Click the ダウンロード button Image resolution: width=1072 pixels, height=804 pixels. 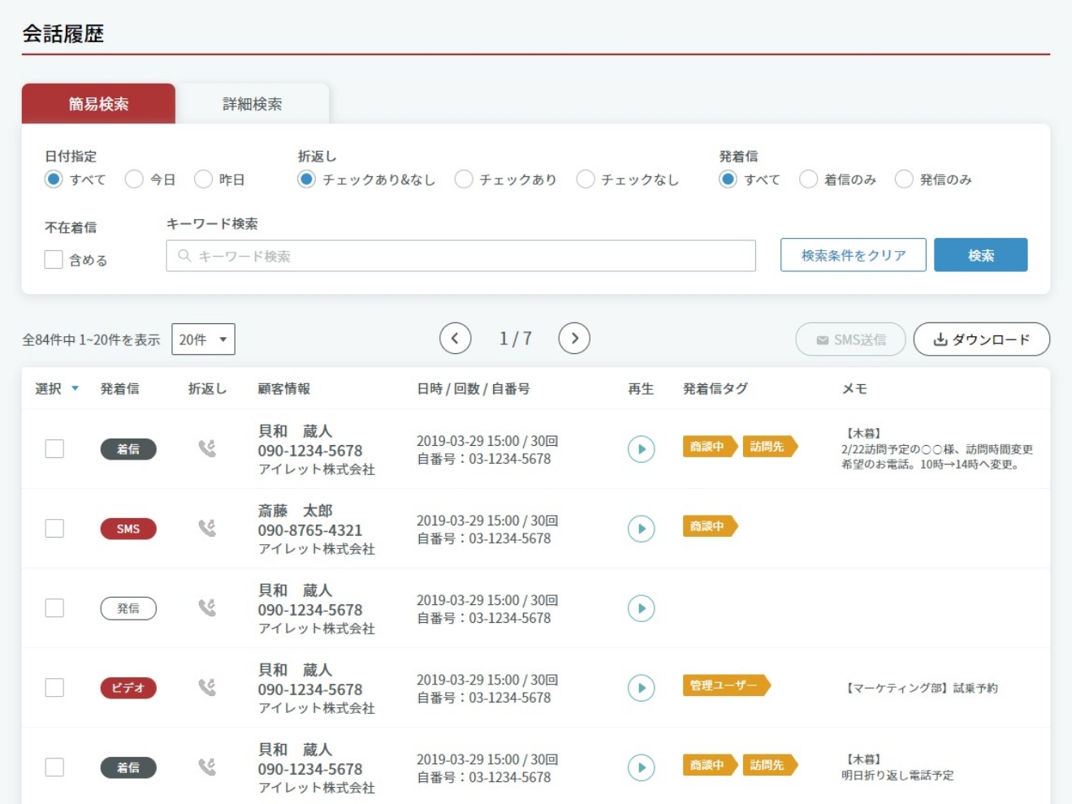click(x=981, y=339)
